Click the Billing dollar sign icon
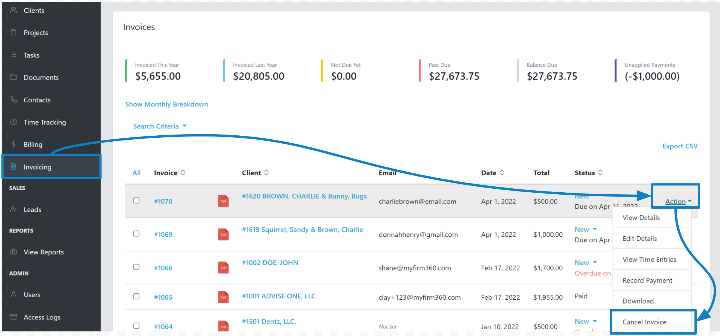The image size is (720, 336). [x=13, y=144]
